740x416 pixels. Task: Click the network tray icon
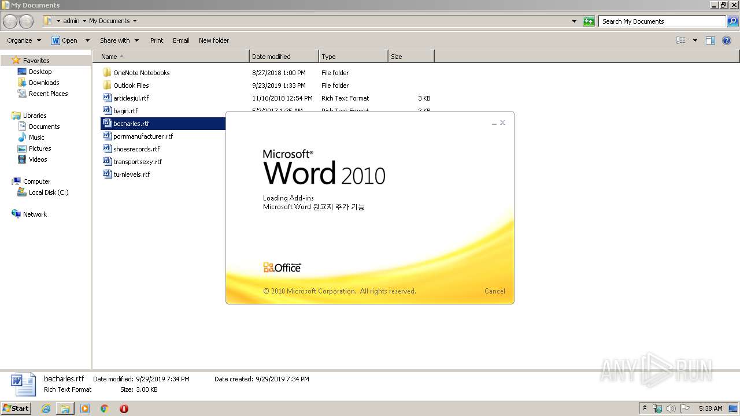657,408
